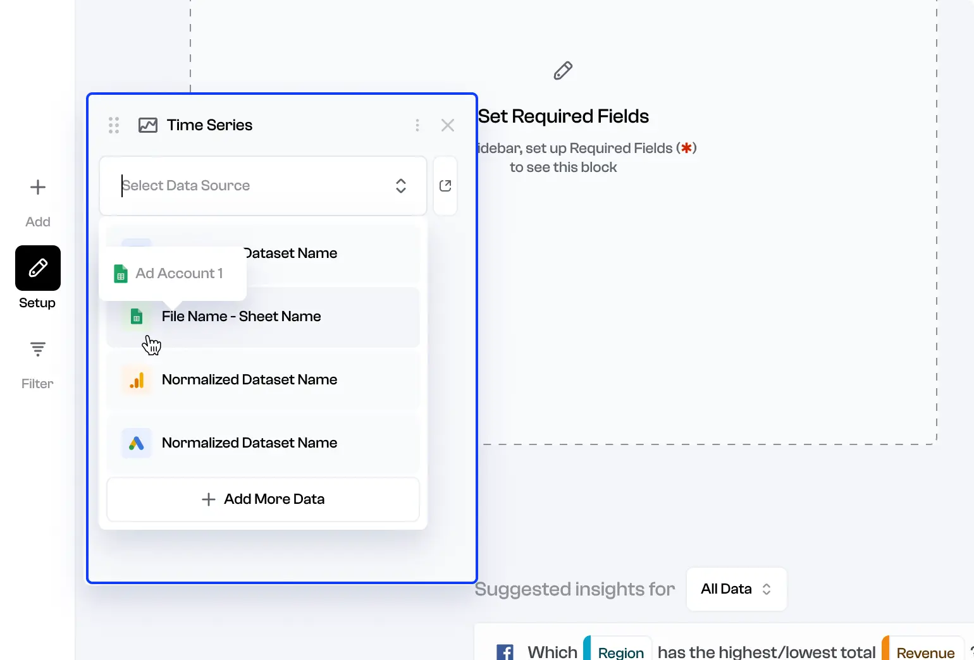Click the pencil icon above Set Required Fields
The height and width of the screenshot is (660, 974).
point(563,70)
